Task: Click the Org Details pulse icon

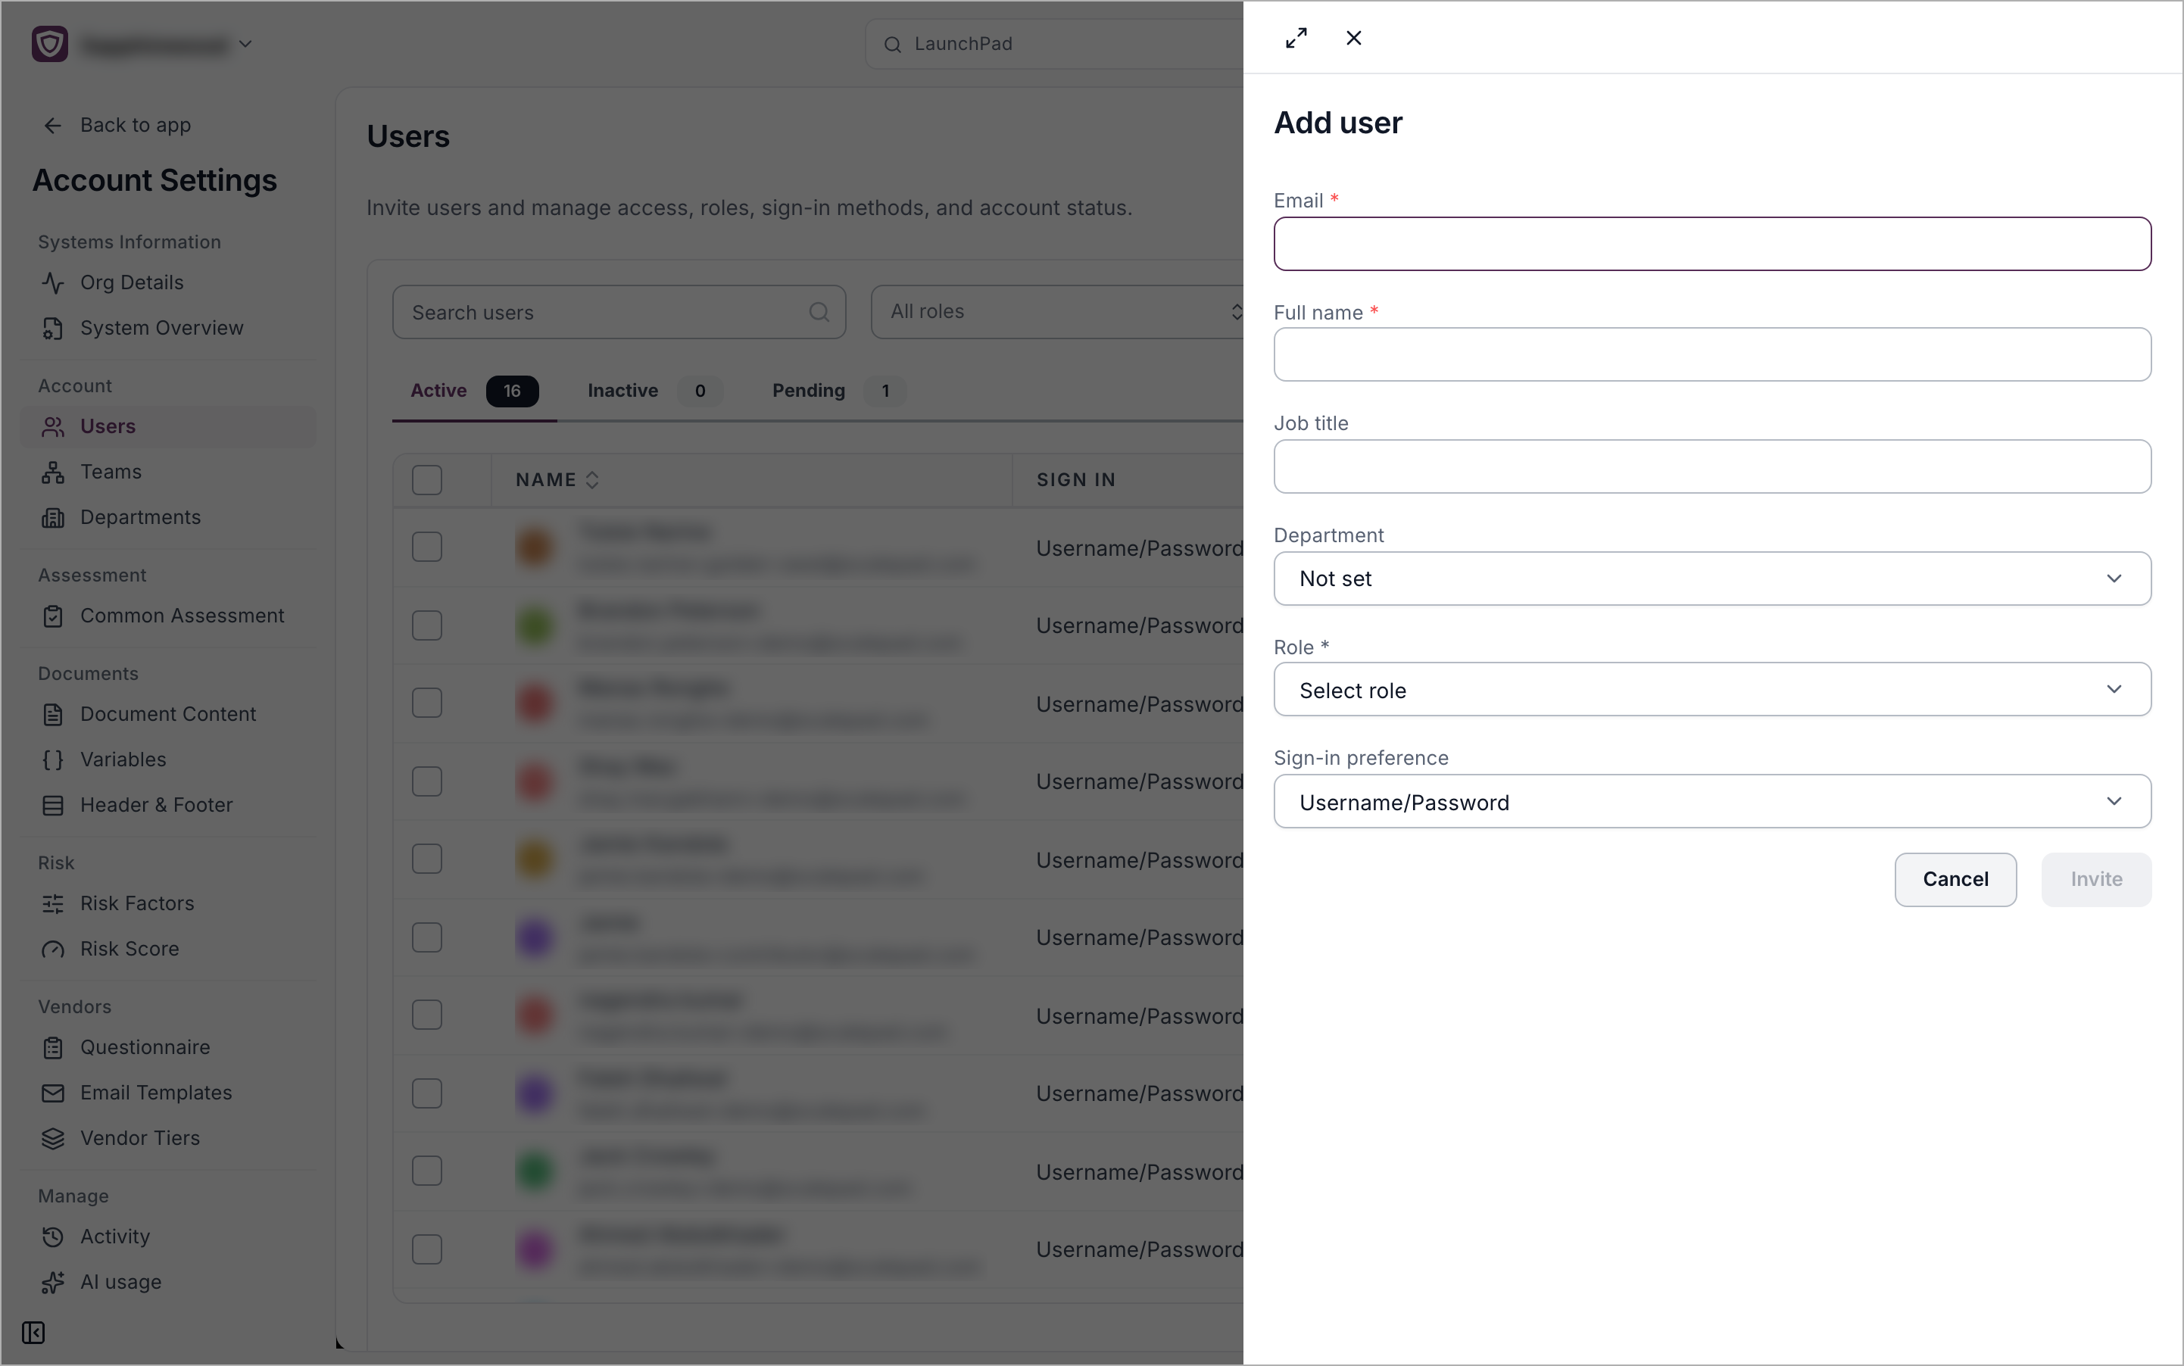Action: [53, 282]
